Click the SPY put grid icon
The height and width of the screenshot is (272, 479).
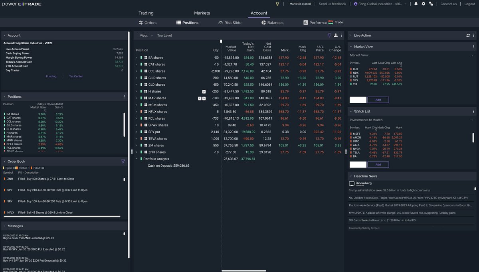(146, 132)
